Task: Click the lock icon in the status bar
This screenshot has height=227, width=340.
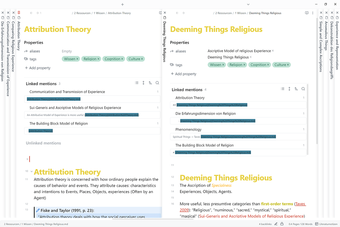Action: [282, 224]
